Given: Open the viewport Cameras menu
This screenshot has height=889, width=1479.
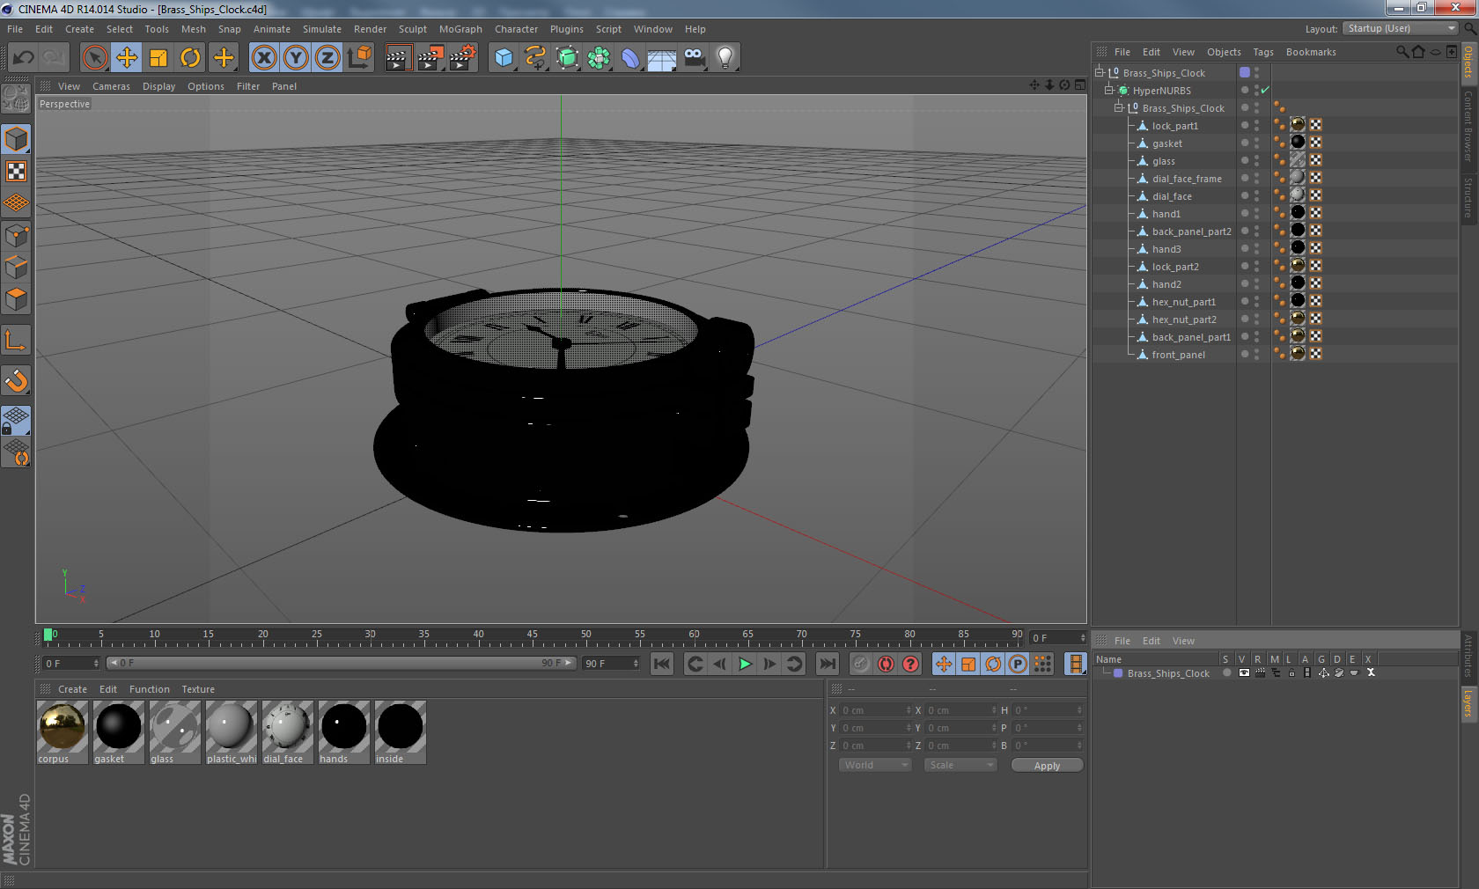Looking at the screenshot, I should (111, 86).
